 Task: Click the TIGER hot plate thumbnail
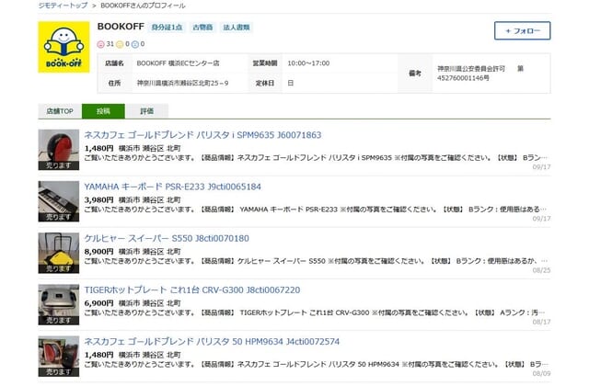(59, 304)
